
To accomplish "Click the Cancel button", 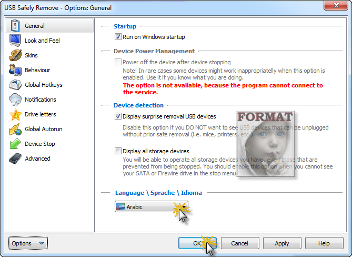I will point(240,243).
